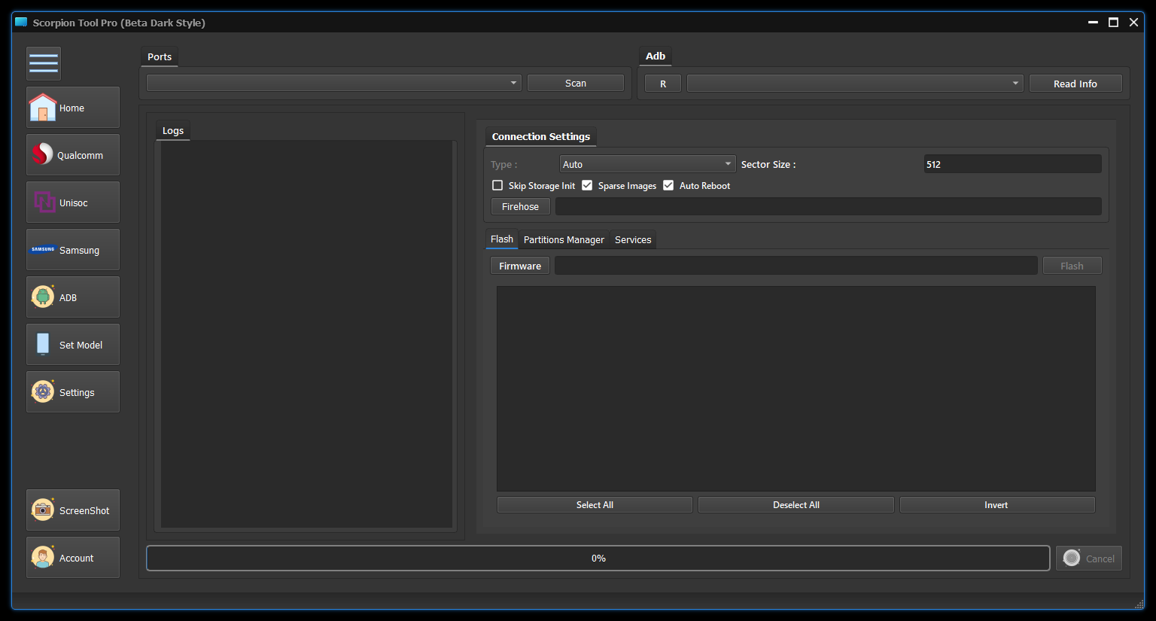Uncheck the Sparse Images checkbox
The image size is (1156, 621).
click(x=587, y=185)
